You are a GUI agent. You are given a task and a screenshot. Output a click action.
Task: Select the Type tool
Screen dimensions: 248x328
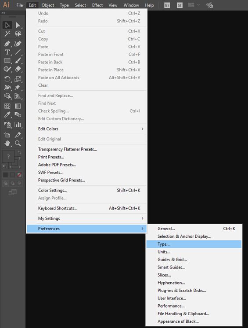(x=7, y=52)
